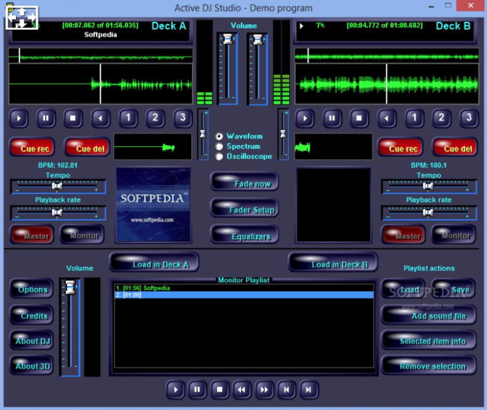Delete a cue on Deck A
Image resolution: width=487 pixels, height=410 pixels.
click(x=87, y=147)
